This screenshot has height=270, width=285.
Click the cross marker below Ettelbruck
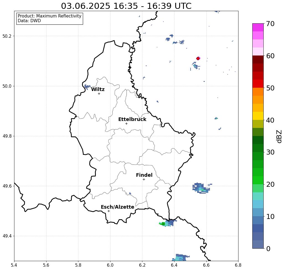(126, 123)
